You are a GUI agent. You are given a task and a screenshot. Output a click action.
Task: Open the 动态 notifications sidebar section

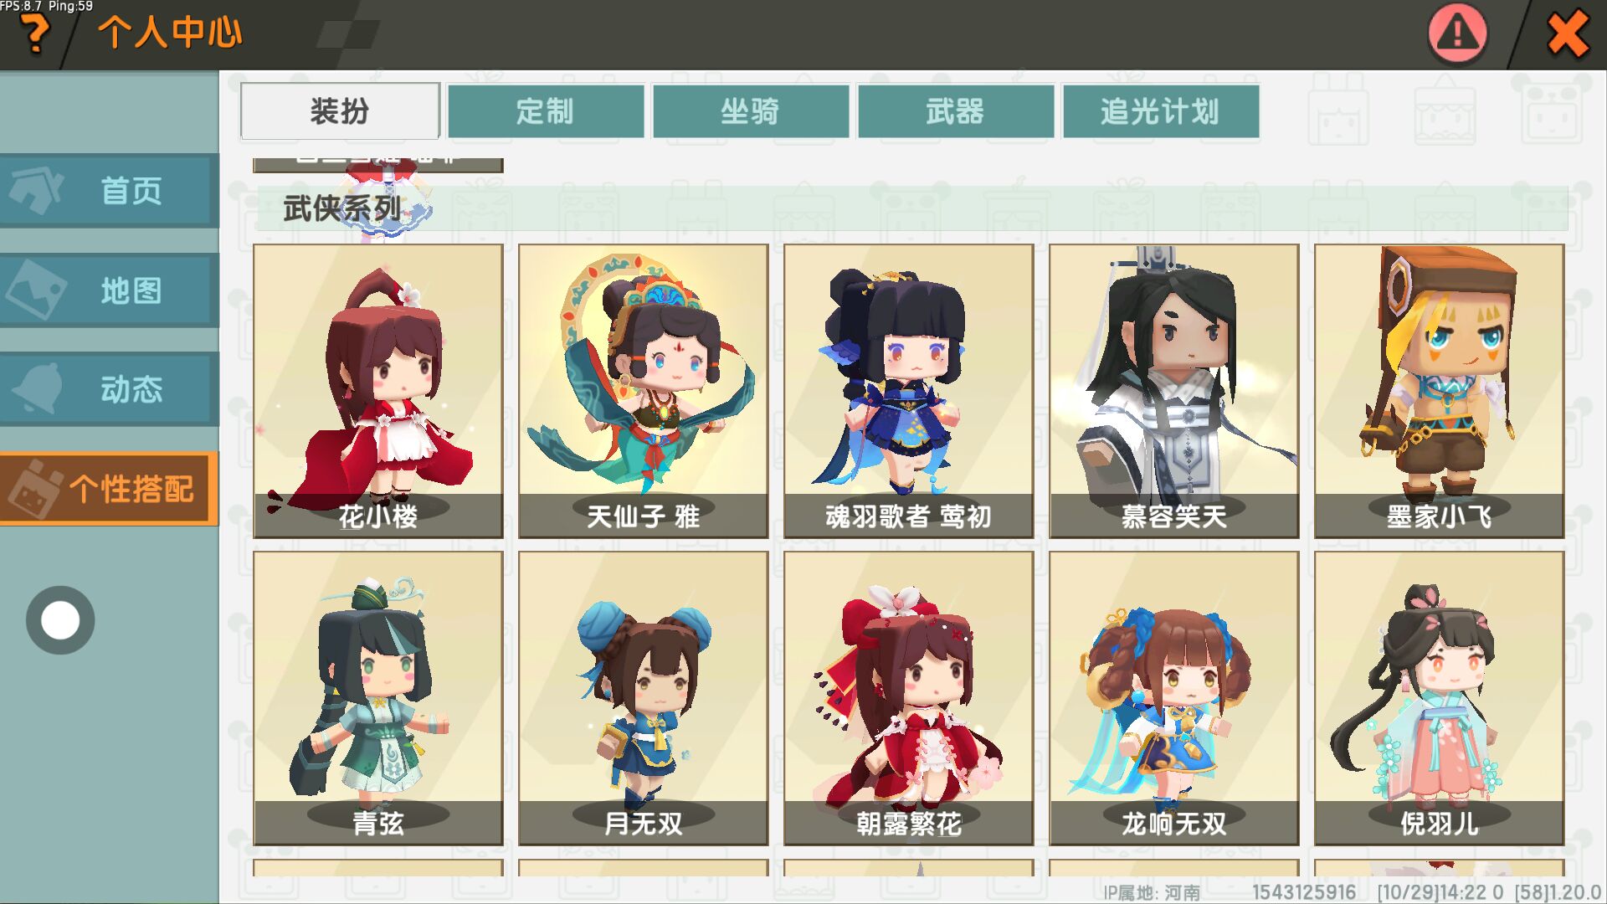110,389
